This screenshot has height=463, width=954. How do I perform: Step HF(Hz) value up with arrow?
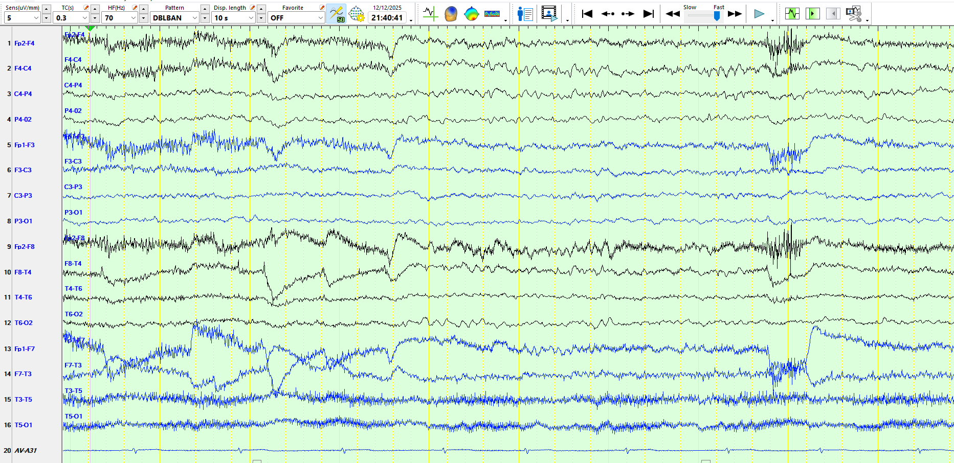144,9
